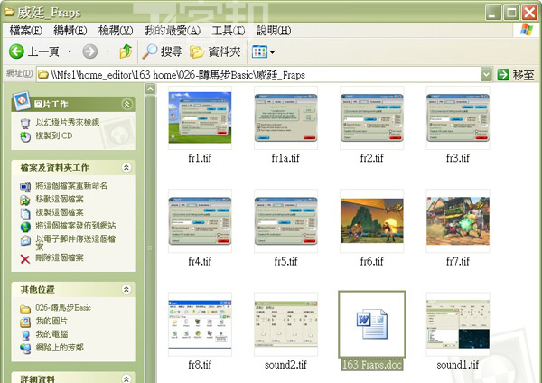
Task: Collapse the 其他位置 panel
Action: 126,289
